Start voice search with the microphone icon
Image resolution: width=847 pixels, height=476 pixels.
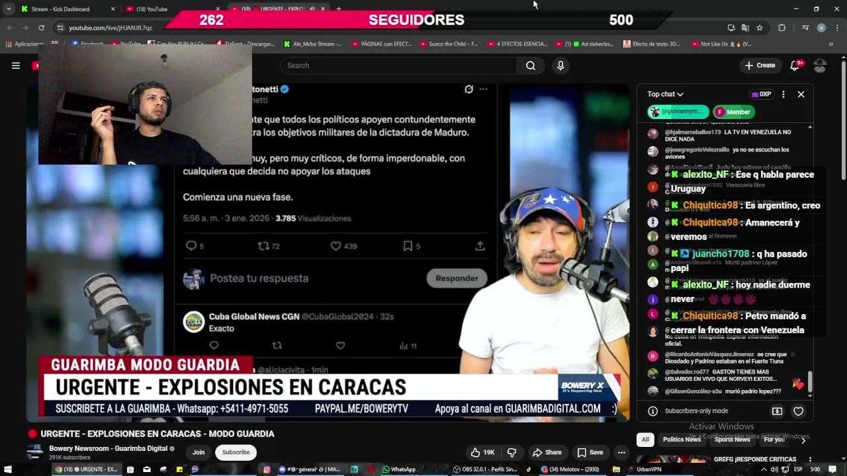point(560,65)
